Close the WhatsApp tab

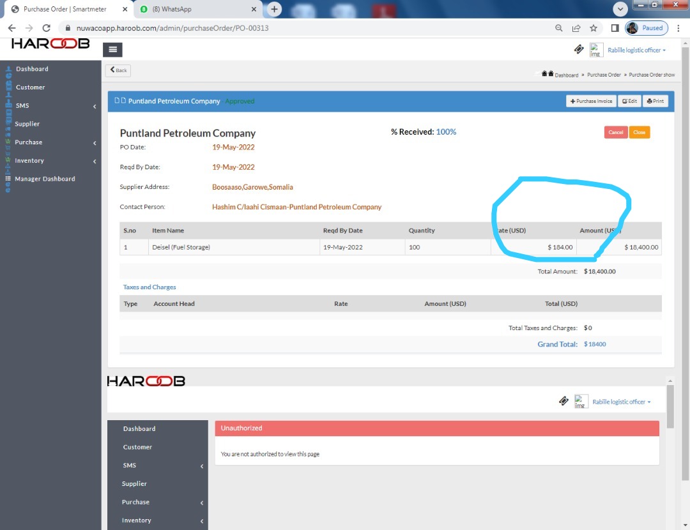coord(254,9)
